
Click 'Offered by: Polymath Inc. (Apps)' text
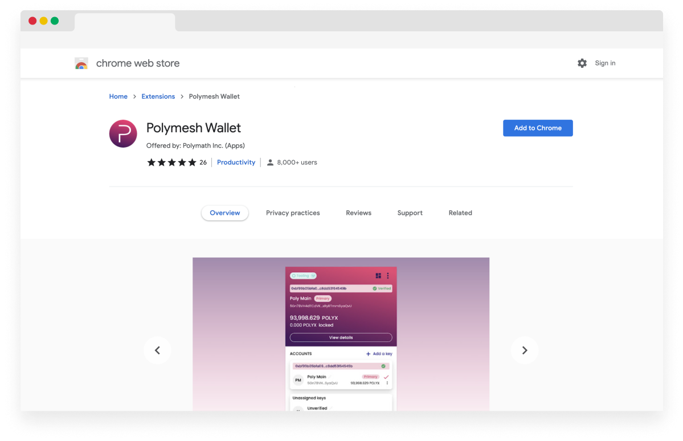195,145
